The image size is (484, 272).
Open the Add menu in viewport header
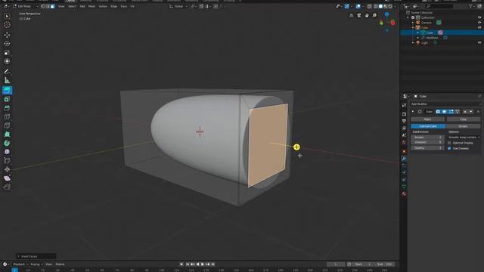(x=82, y=6)
